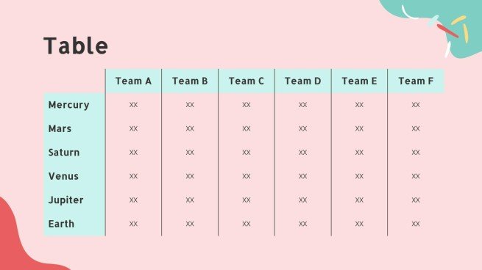Click the Mercury row label
The image size is (482, 270).
click(x=69, y=105)
